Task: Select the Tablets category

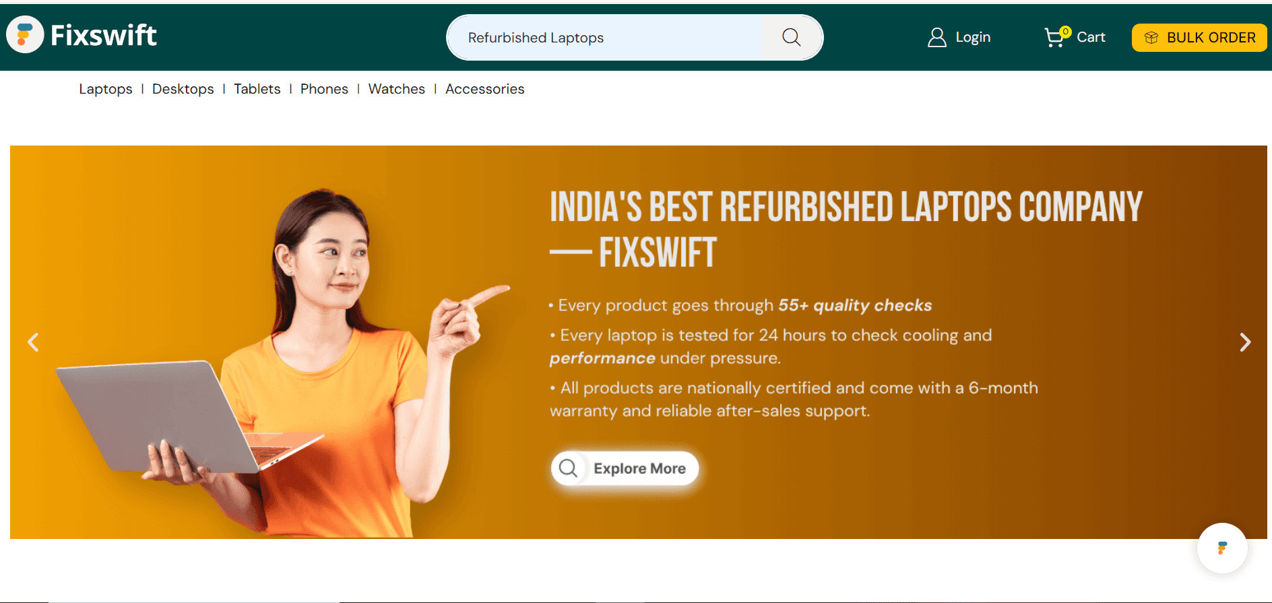Action: coord(257,89)
